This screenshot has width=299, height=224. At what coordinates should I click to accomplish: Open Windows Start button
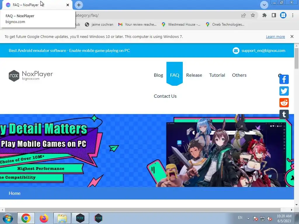point(8,218)
